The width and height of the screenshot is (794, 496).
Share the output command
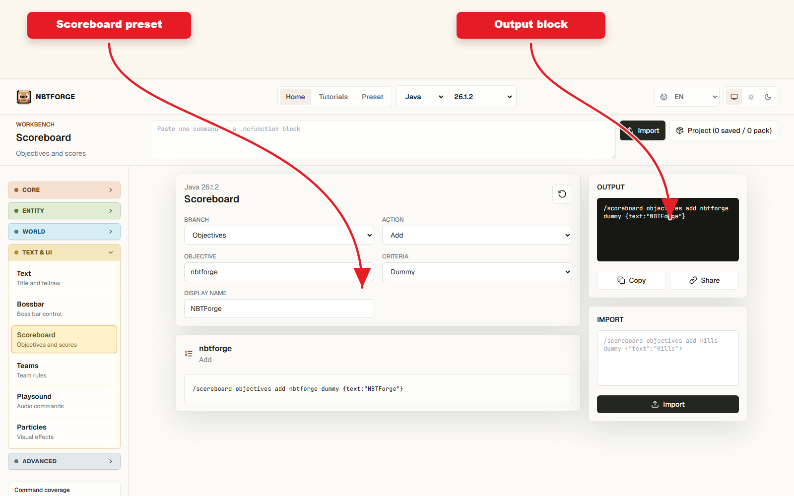point(704,280)
